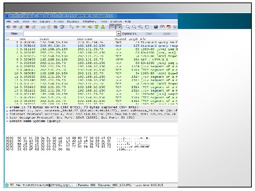The height and width of the screenshot is (191, 255).
Task: Select packet 6 HTTP GET / row
Action: (x=91, y=60)
